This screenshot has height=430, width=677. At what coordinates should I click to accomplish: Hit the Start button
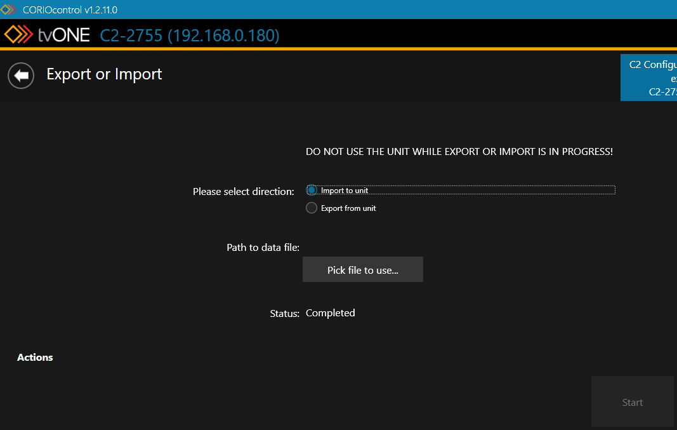pos(632,402)
